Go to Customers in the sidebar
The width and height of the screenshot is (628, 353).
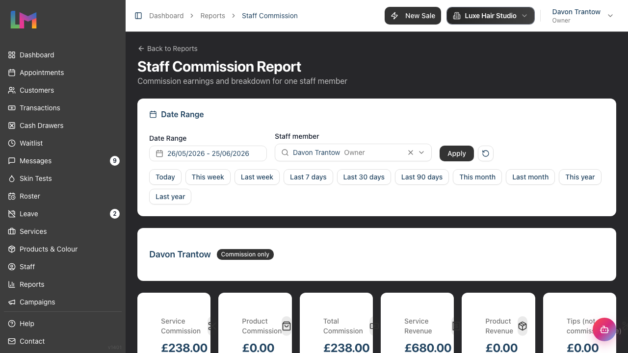point(63,90)
